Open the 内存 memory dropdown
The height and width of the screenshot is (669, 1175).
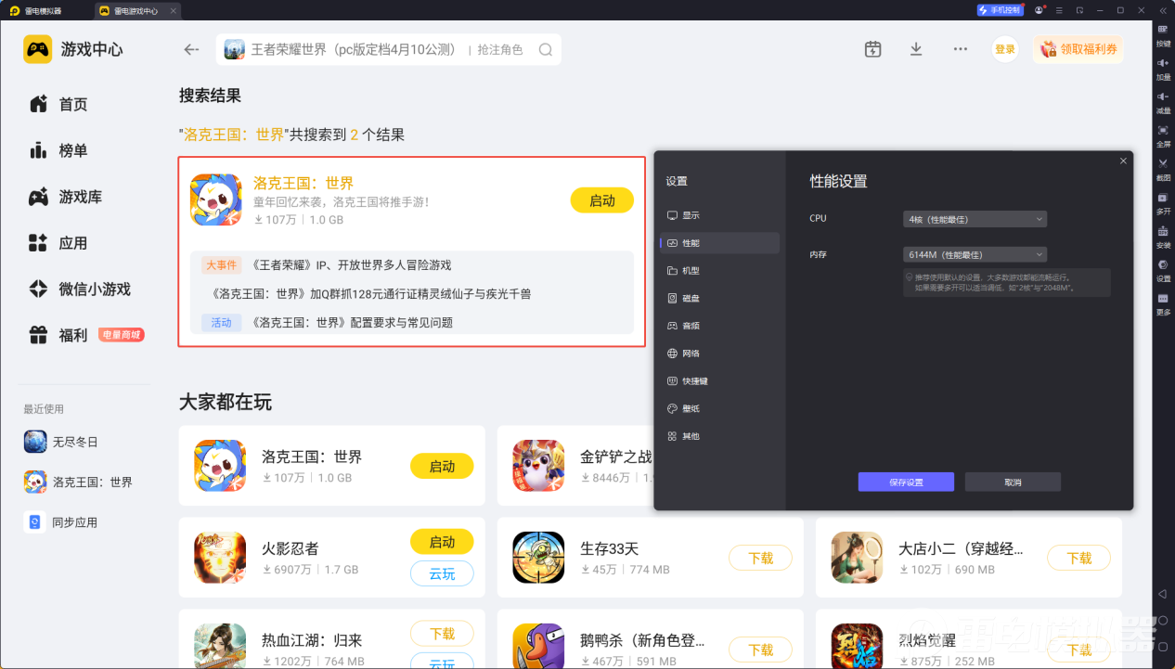(x=975, y=254)
